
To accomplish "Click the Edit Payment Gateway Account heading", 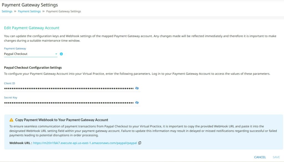I will coord(32,28).
